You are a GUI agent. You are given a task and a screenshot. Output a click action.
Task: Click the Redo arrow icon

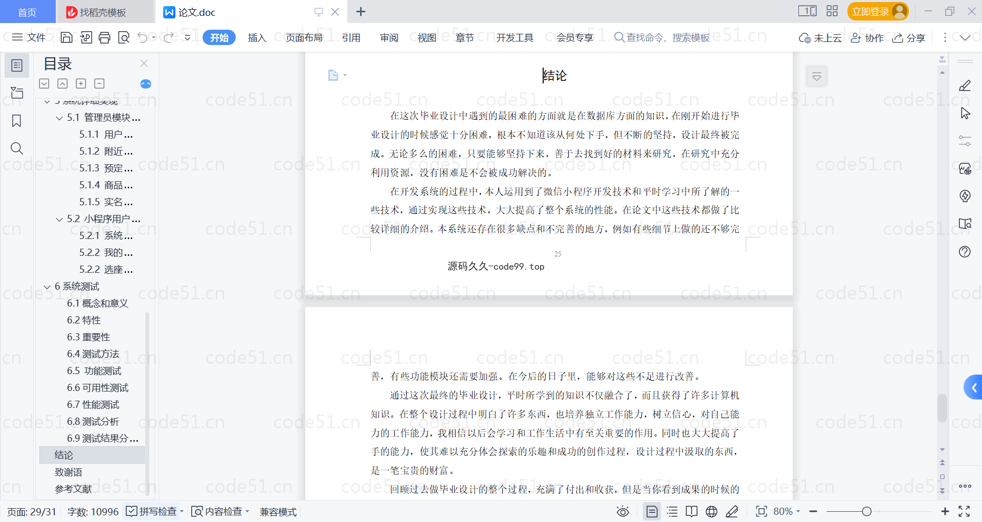pos(168,37)
